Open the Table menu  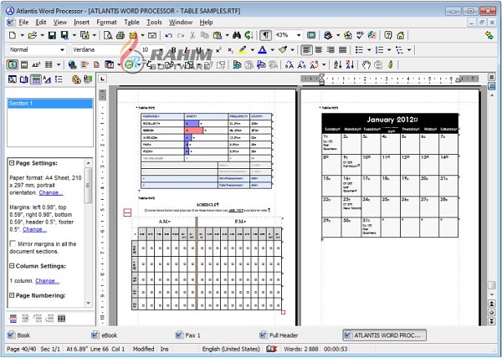pyautogui.click(x=131, y=23)
